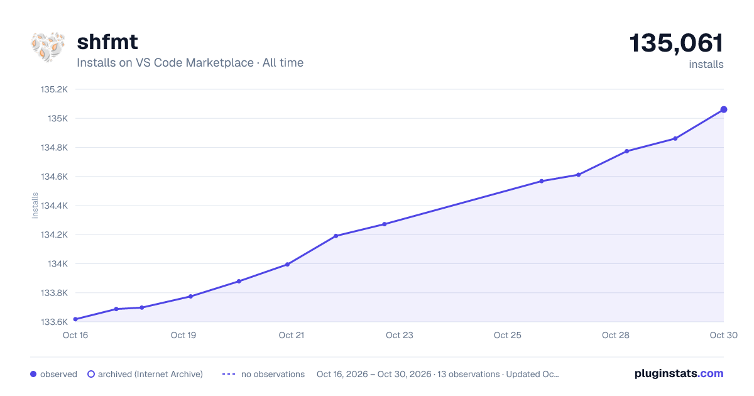This screenshot has width=754, height=396.
Task: Click the Oct 16 x-axis label
Action: (x=75, y=335)
